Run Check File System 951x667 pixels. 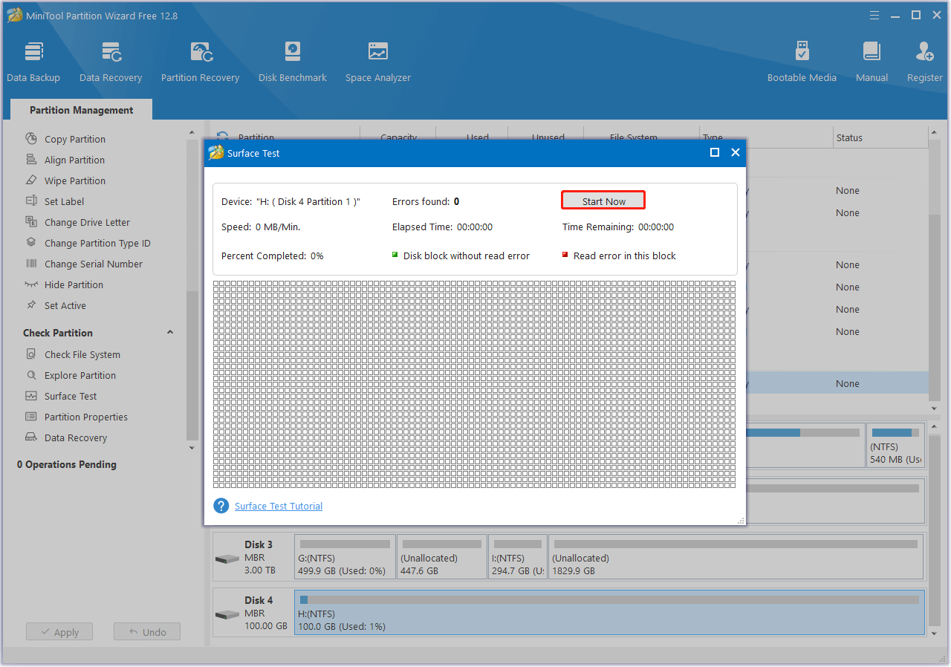click(82, 354)
